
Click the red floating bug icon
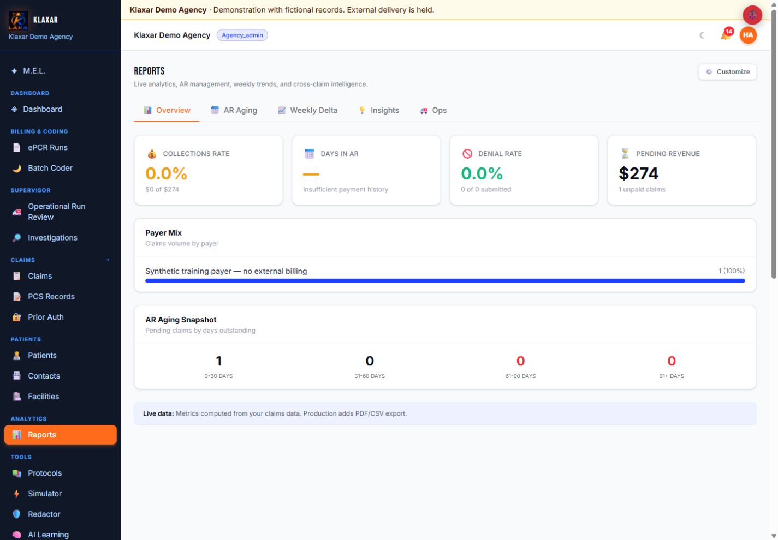click(x=752, y=15)
